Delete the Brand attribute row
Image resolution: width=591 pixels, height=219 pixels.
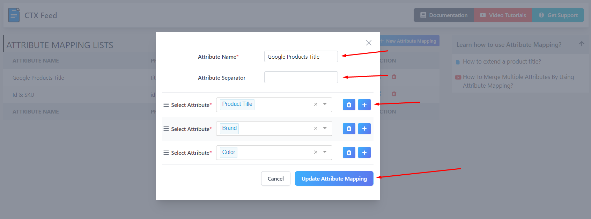(x=349, y=129)
